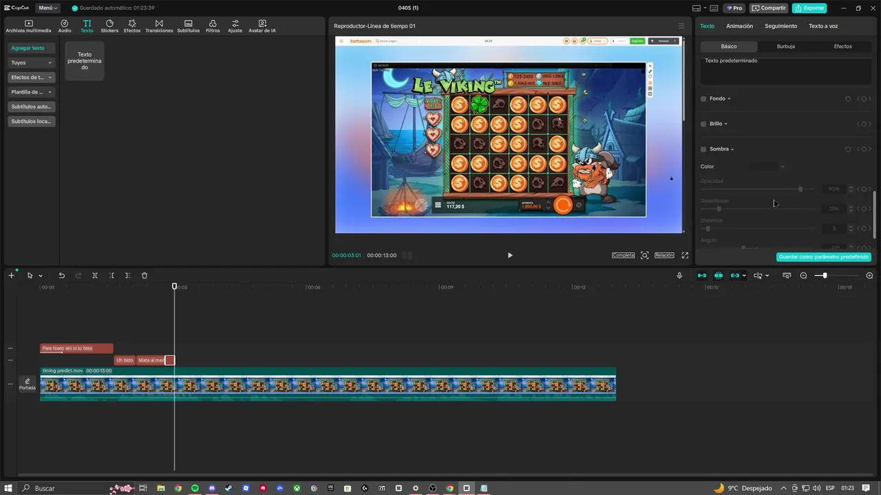Toggle main track magnet in the timeline toolbar
The image size is (881, 495).
(702, 276)
